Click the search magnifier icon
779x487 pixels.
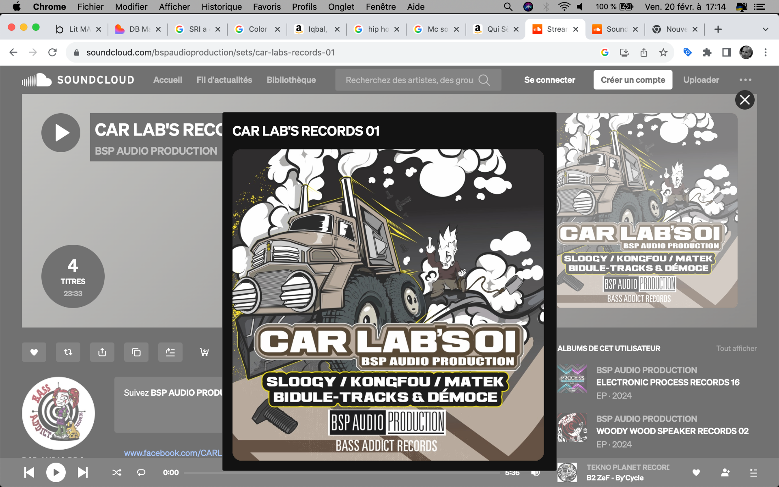pyautogui.click(x=484, y=80)
